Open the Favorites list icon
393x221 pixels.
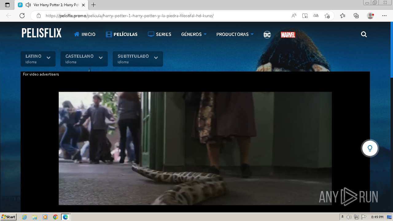pyautogui.click(x=343, y=16)
